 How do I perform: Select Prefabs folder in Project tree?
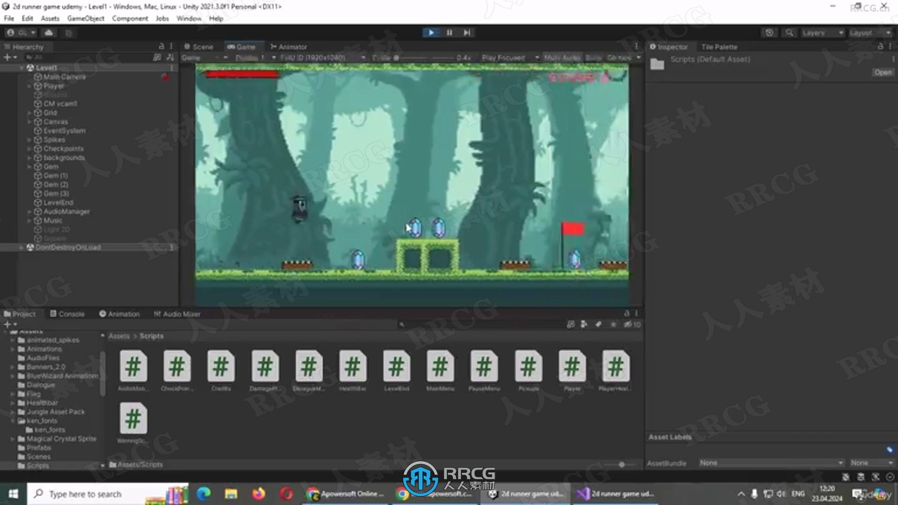(x=38, y=447)
